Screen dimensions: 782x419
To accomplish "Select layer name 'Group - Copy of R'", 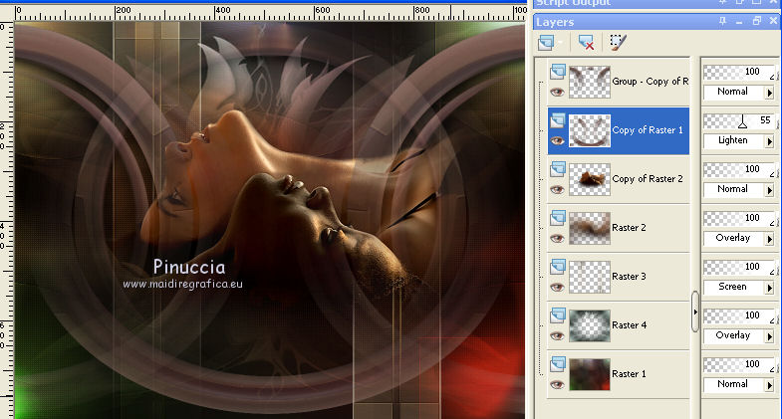I will [x=651, y=82].
